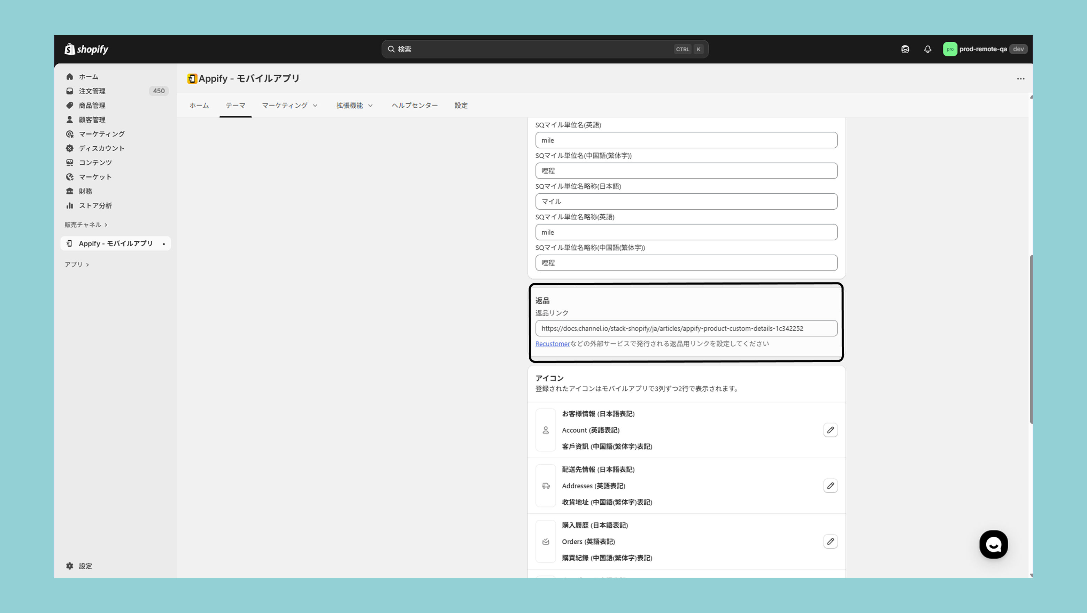Switch to the ヘルプセンター tab
Screen dimensions: 1087x613
pyautogui.click(x=414, y=105)
